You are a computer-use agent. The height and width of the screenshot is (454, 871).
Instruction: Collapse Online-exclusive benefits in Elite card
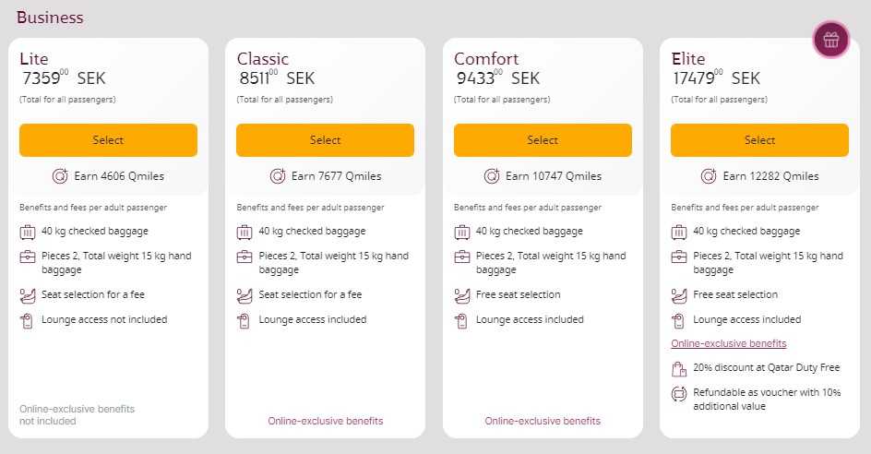729,344
